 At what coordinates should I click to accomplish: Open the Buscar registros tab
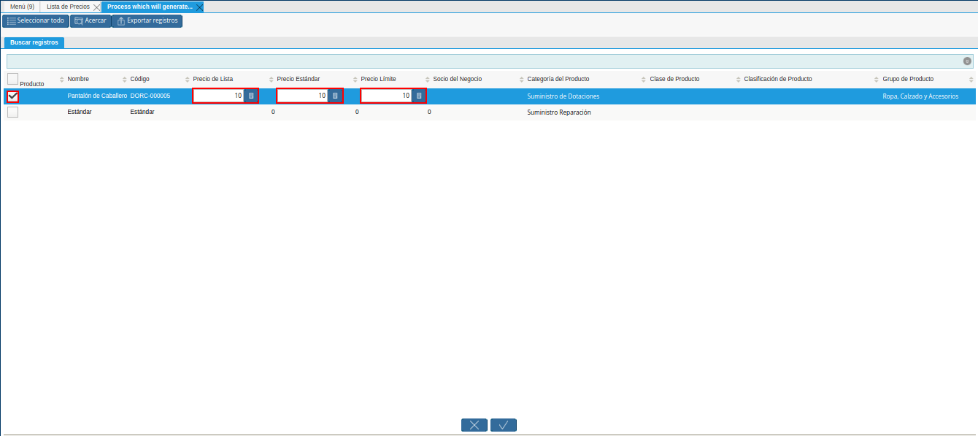tap(34, 42)
